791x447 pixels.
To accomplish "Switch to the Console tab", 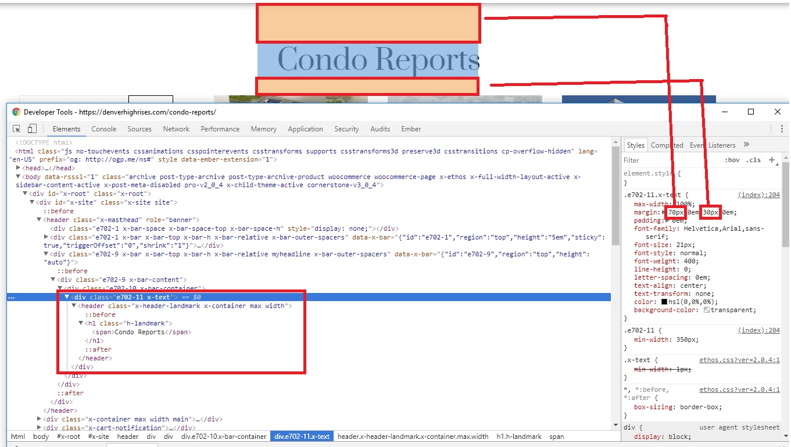I will click(x=103, y=129).
